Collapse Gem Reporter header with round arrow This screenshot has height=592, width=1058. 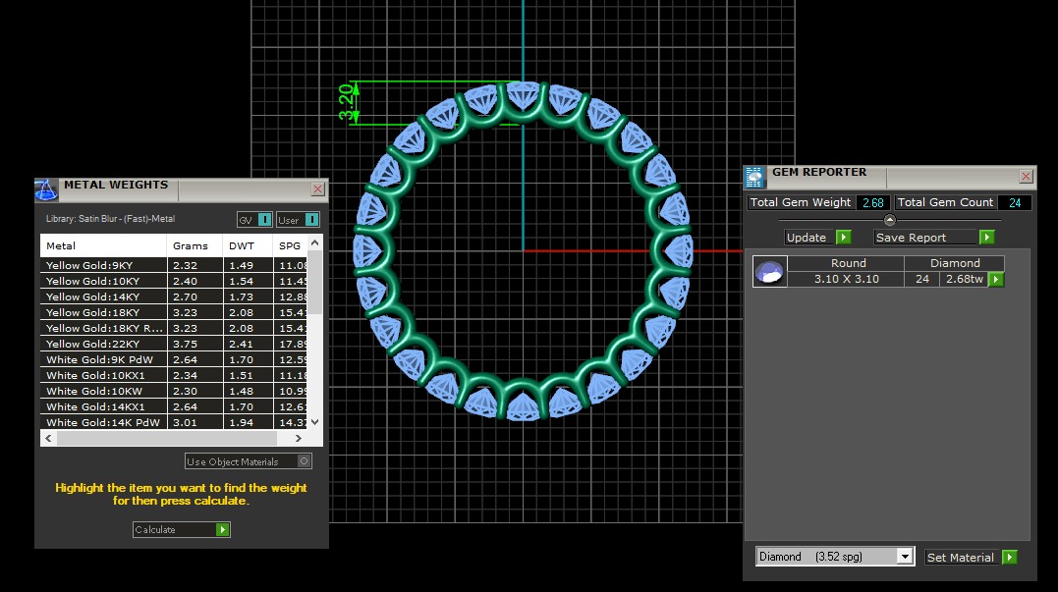pyautogui.click(x=890, y=220)
